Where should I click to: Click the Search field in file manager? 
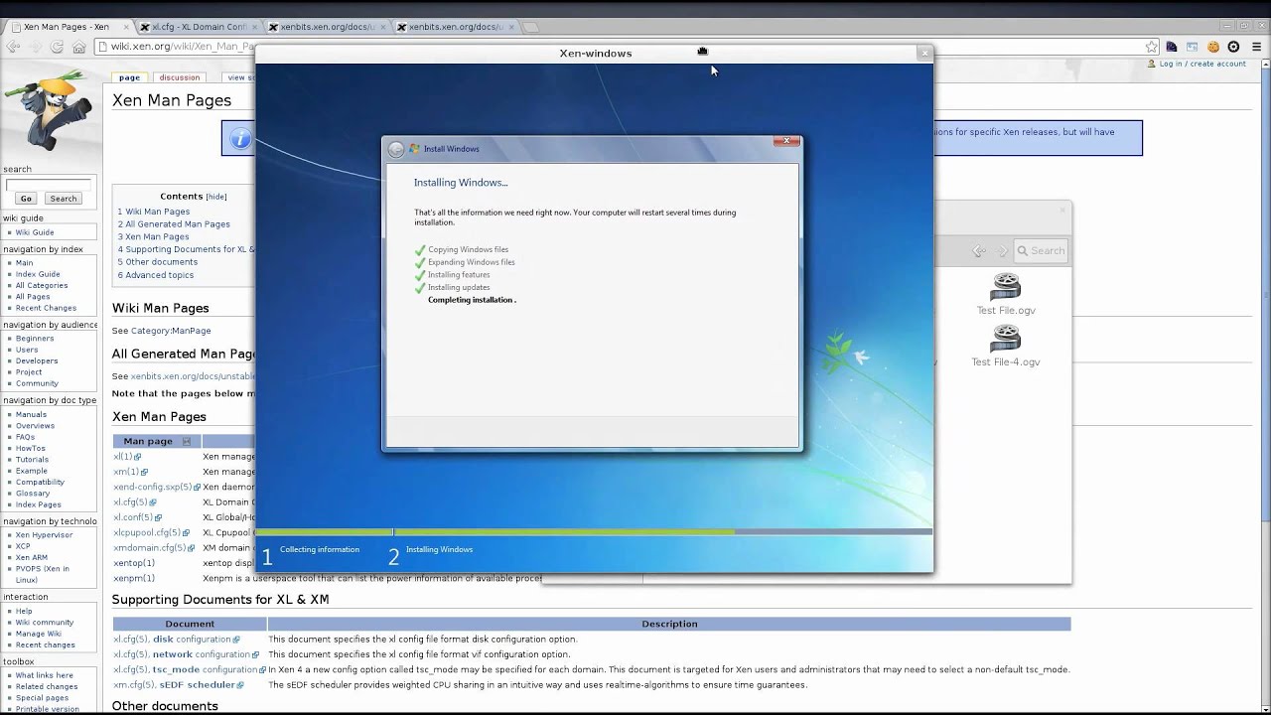(1042, 251)
